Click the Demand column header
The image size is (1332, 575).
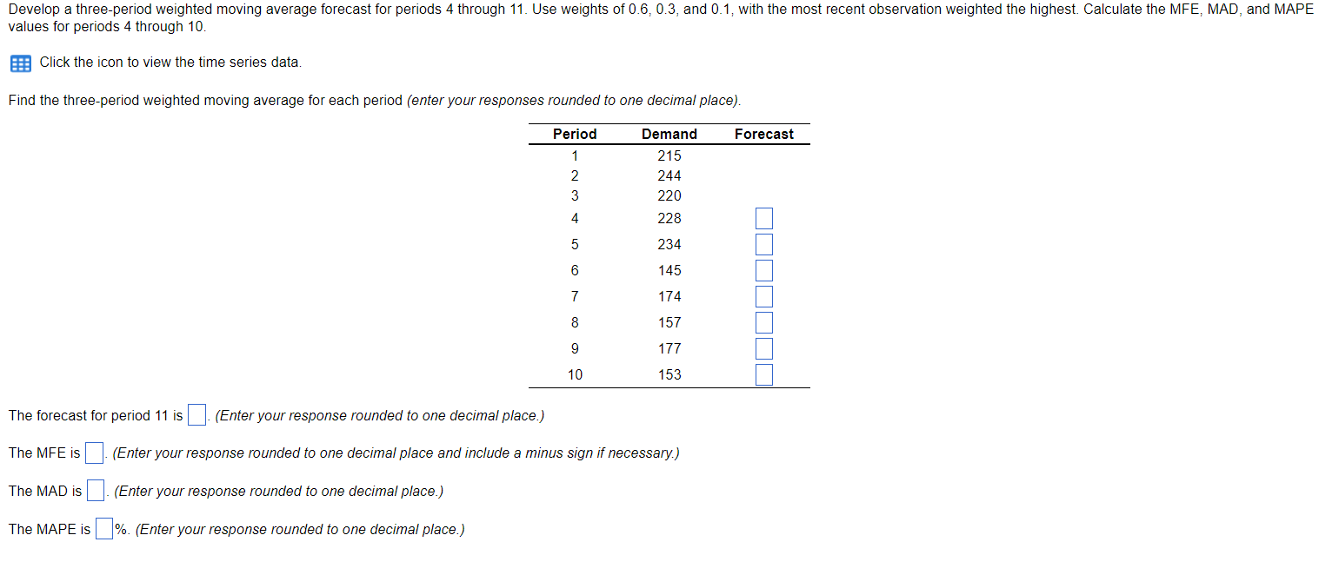point(669,134)
